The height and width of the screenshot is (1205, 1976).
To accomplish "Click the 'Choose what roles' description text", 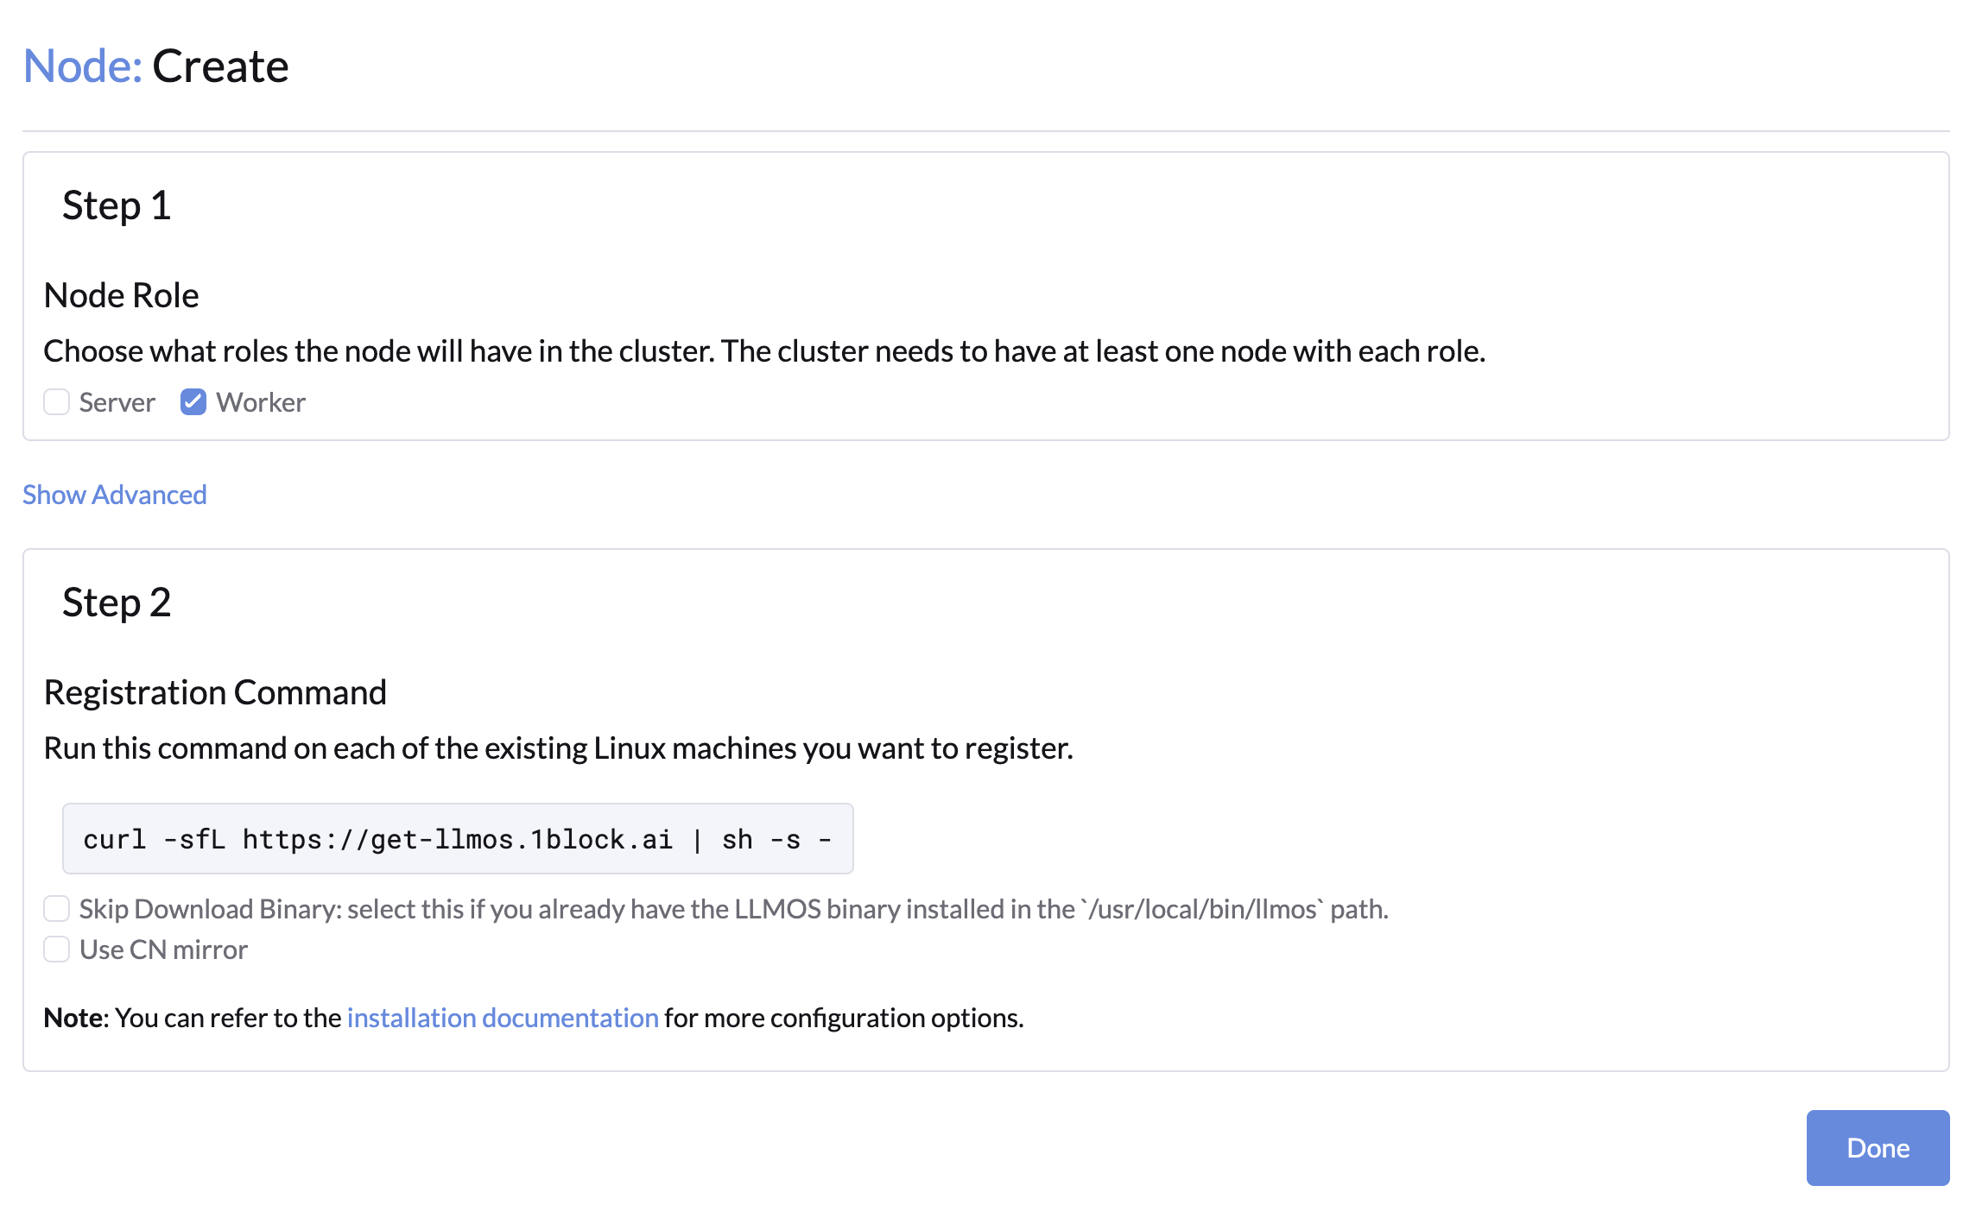I will (764, 351).
